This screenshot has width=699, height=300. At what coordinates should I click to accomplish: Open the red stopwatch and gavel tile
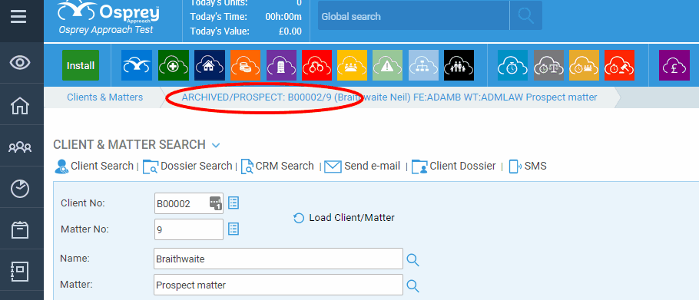pos(620,65)
